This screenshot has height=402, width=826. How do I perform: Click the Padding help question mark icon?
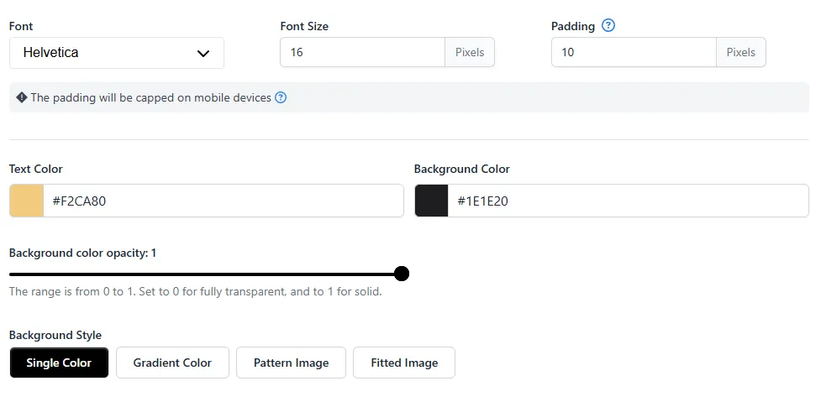click(x=608, y=25)
